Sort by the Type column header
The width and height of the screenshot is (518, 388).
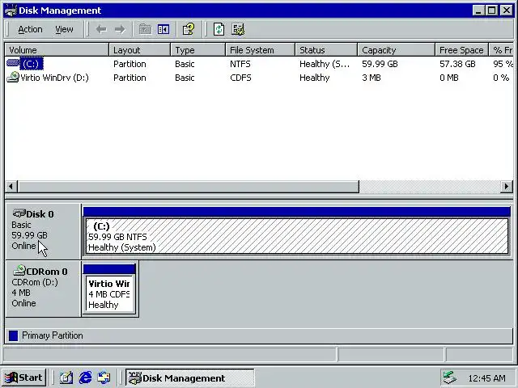(x=197, y=50)
